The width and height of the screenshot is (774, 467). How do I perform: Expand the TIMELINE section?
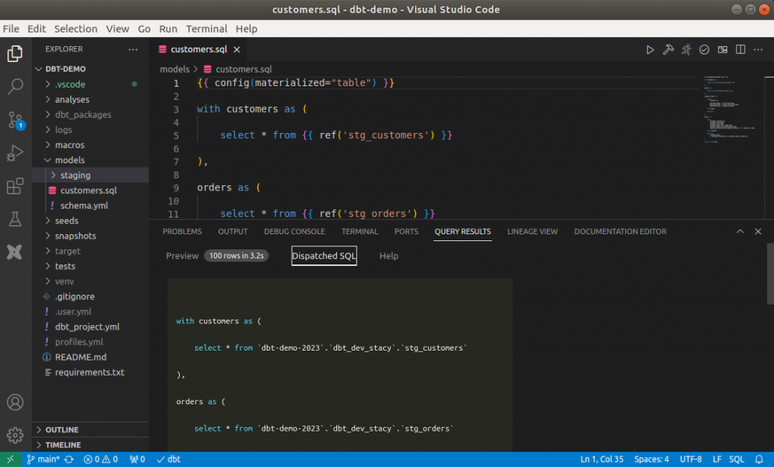[x=91, y=445]
